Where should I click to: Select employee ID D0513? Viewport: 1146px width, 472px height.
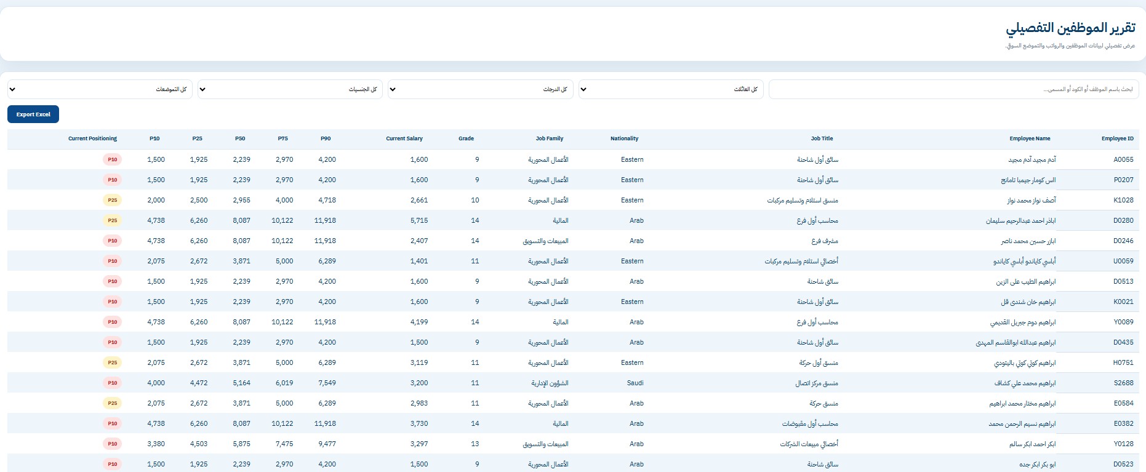point(1123,281)
